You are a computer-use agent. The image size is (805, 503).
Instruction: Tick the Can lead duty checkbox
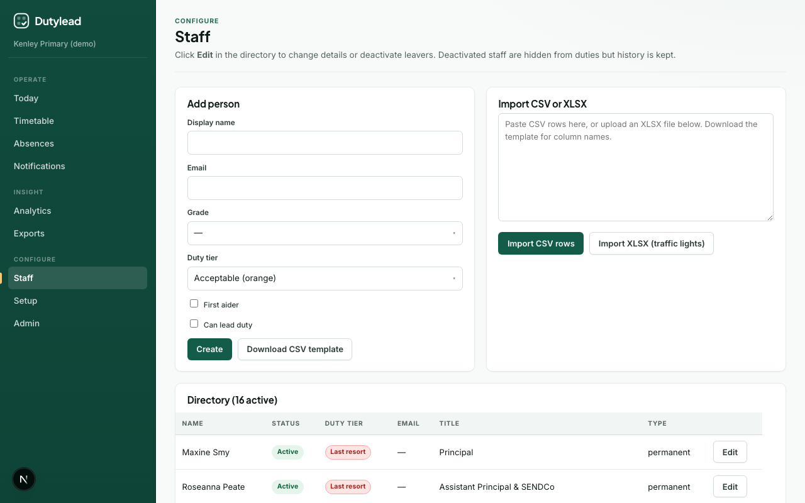[x=194, y=324]
